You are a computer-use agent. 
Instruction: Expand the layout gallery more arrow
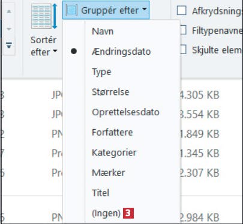tap(9, 45)
